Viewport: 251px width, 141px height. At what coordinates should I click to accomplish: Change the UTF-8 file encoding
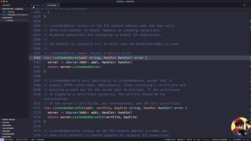point(189,139)
